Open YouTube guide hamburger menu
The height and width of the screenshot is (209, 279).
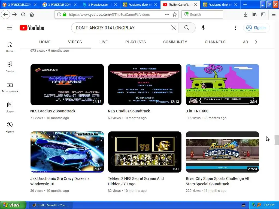click(x=10, y=28)
